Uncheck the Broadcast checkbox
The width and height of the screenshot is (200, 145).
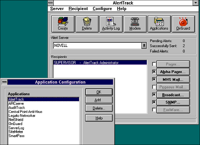[154, 94]
